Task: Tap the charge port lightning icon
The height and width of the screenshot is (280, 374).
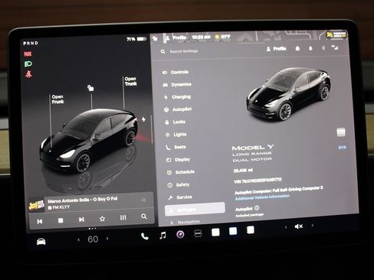Action: click(144, 119)
